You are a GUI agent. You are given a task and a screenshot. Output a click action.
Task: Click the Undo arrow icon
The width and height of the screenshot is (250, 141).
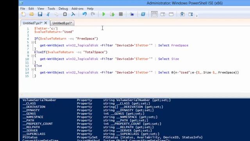[x=84, y=14]
